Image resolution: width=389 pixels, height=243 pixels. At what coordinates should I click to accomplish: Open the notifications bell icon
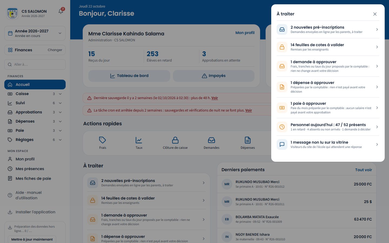pyautogui.click(x=61, y=11)
